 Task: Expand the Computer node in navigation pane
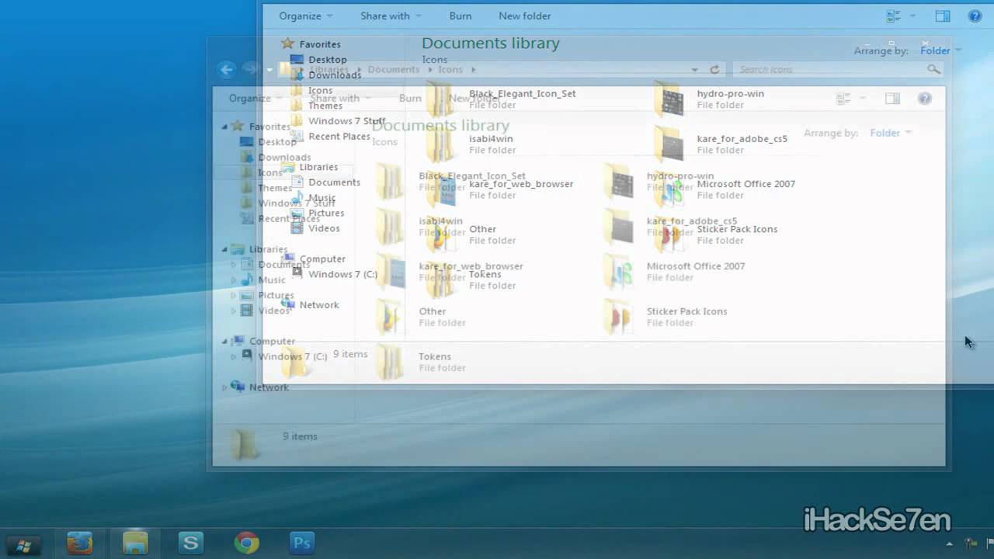(x=223, y=341)
